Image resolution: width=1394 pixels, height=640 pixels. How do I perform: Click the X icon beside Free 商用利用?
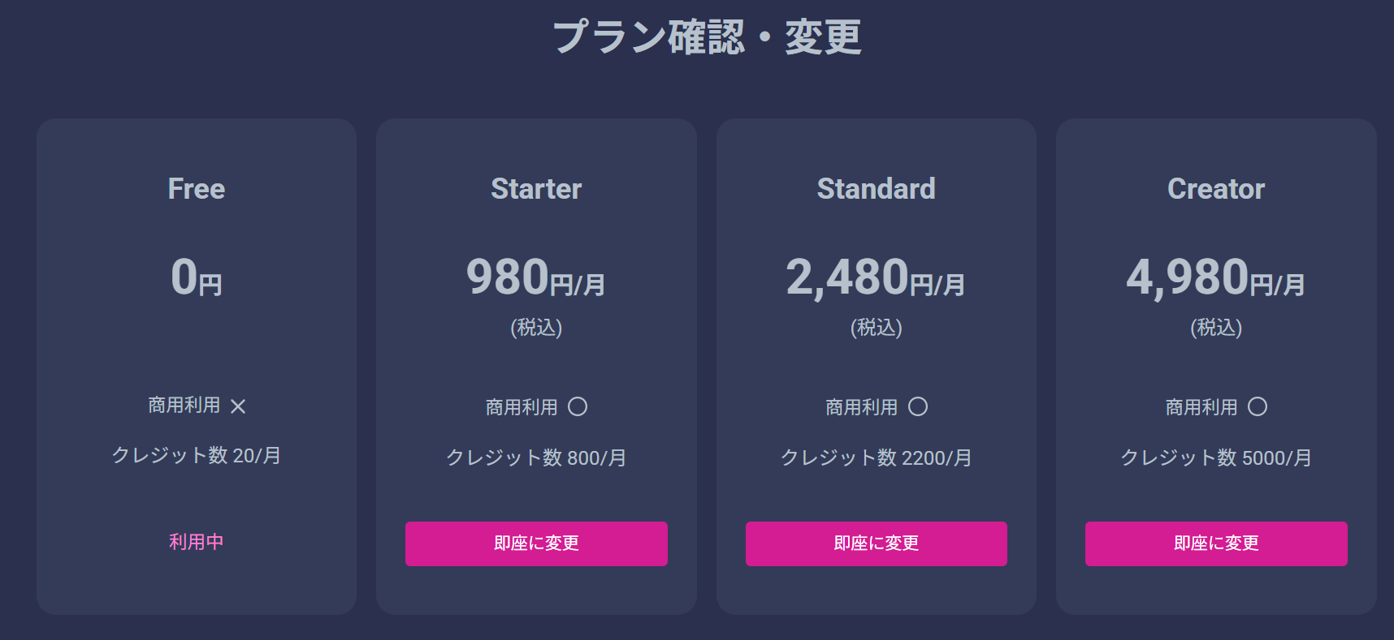(238, 406)
